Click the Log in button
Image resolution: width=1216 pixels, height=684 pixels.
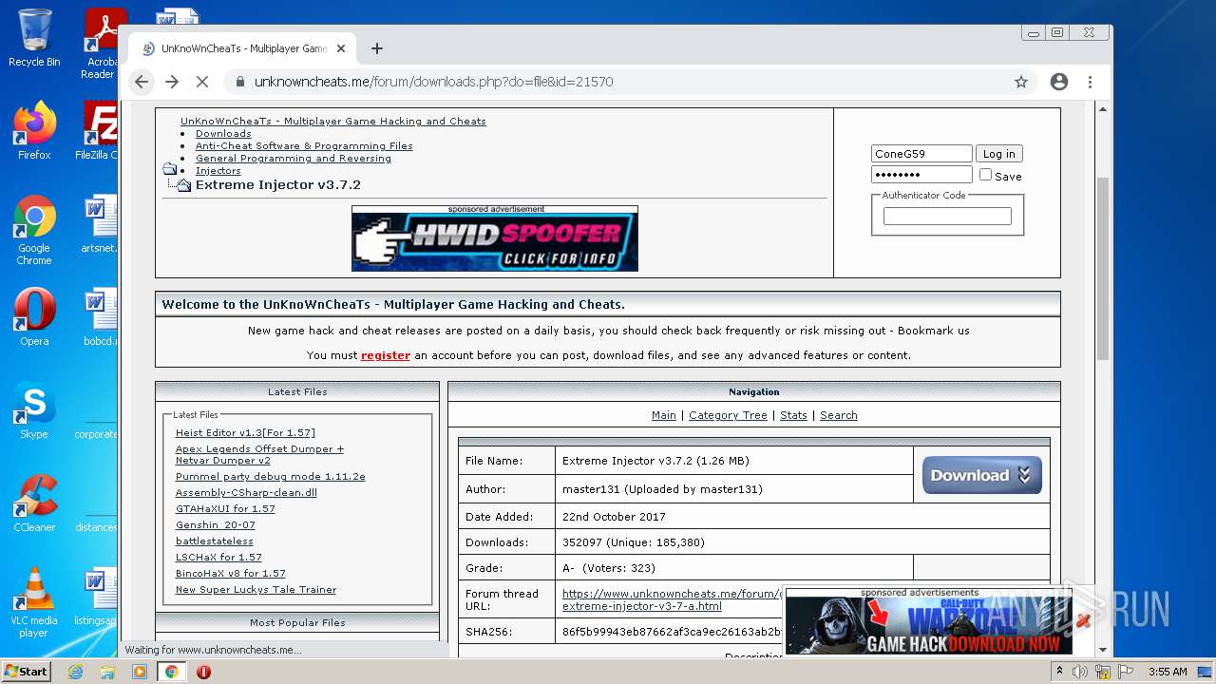tap(998, 154)
